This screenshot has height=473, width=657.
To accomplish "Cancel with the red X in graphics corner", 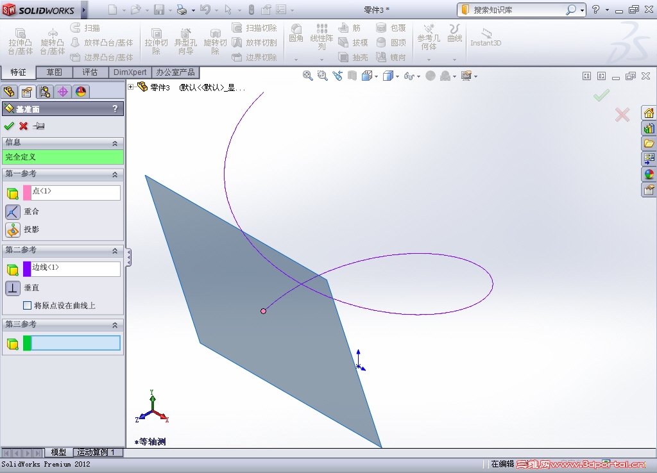I will point(622,115).
